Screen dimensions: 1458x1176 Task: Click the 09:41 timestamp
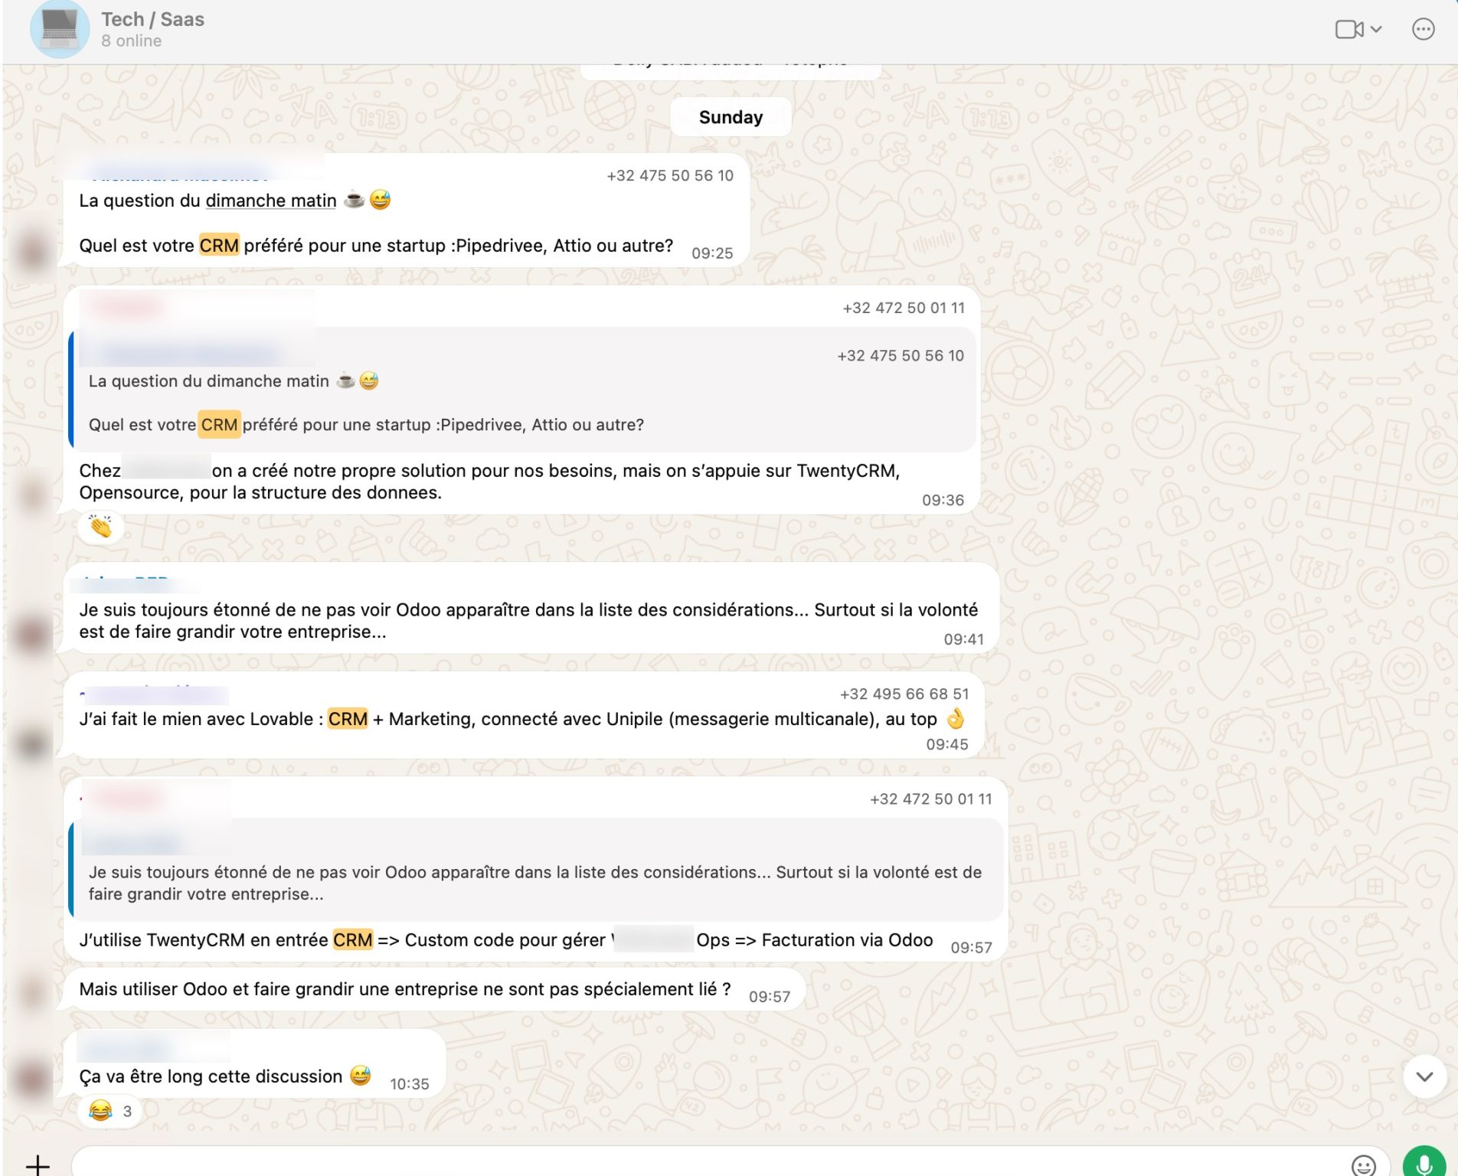pos(963,639)
